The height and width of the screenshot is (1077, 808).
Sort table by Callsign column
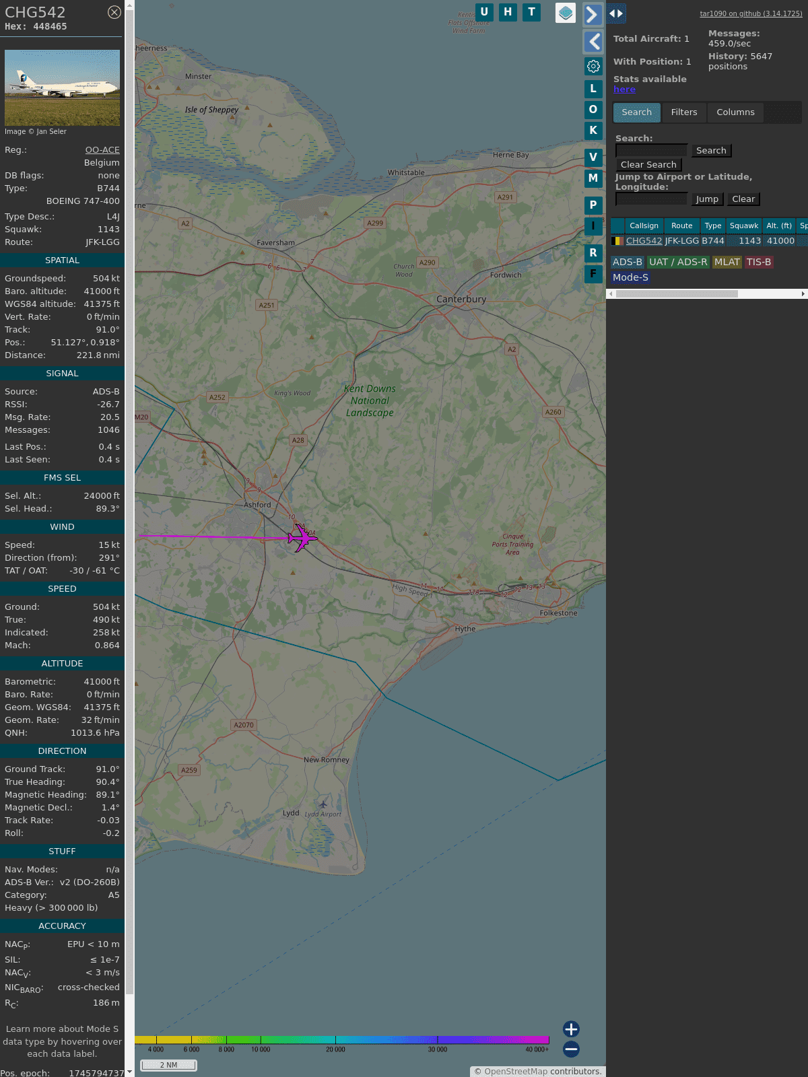644,225
